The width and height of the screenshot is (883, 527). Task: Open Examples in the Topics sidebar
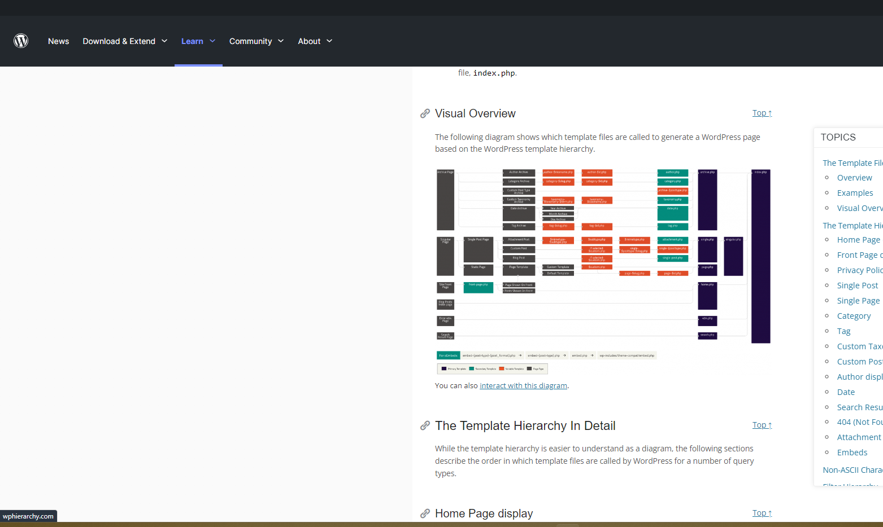point(854,192)
